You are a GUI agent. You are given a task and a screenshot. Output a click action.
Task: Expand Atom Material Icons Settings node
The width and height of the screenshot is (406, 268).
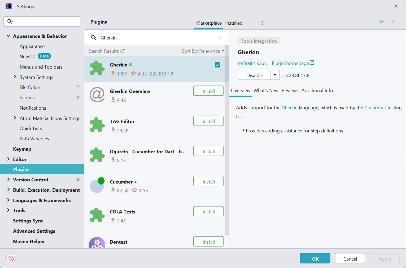point(15,118)
